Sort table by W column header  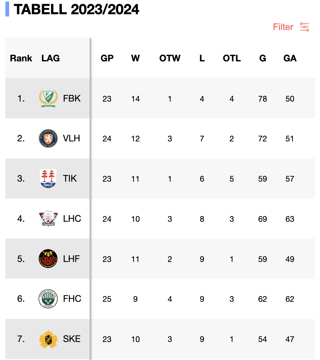coord(135,58)
